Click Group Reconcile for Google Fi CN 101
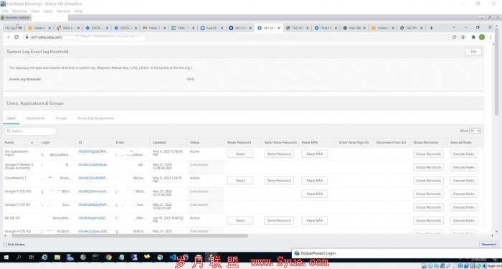Viewport: 502px width, 269px height. pyautogui.click(x=428, y=207)
